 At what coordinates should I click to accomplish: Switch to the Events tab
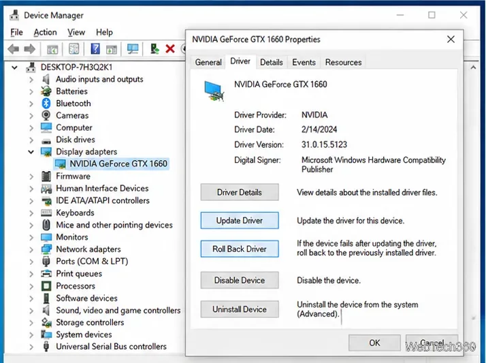click(x=304, y=62)
